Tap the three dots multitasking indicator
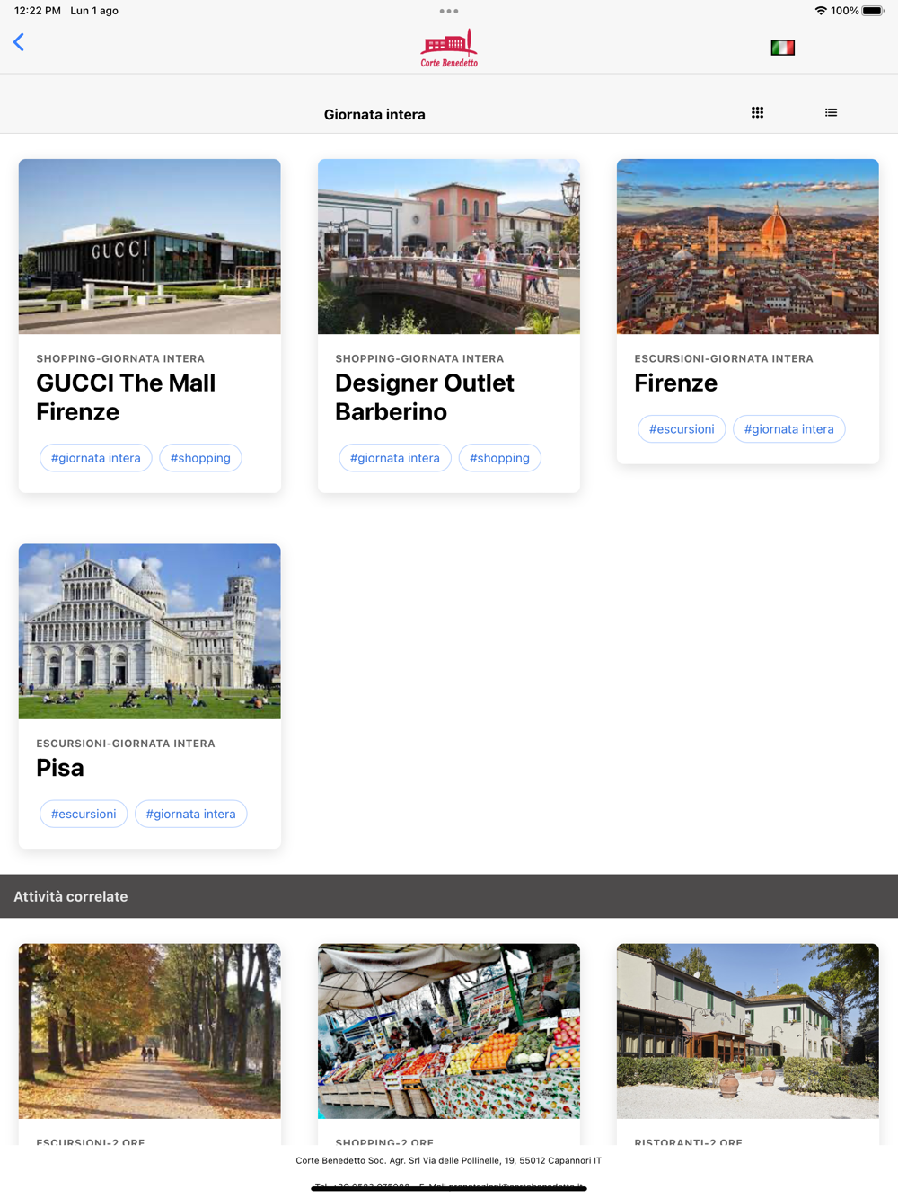This screenshot has width=898, height=1198. 449,11
